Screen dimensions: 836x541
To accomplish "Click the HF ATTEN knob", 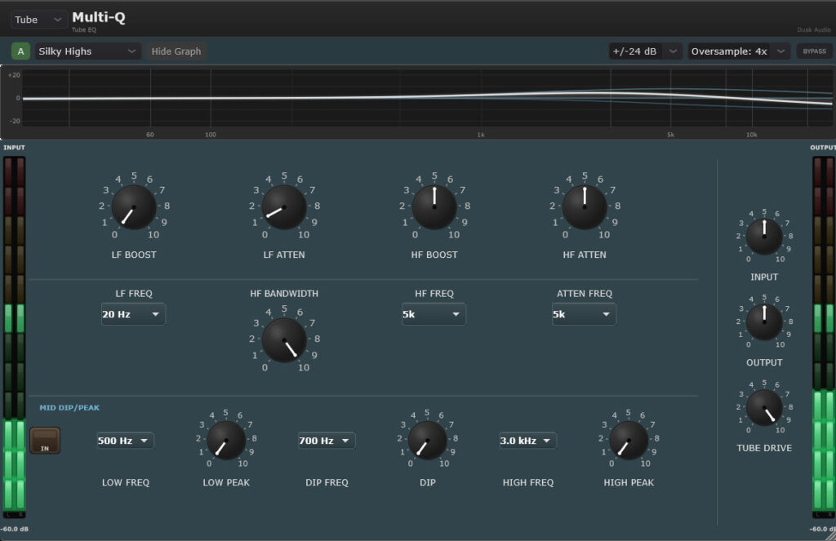I will [x=585, y=206].
